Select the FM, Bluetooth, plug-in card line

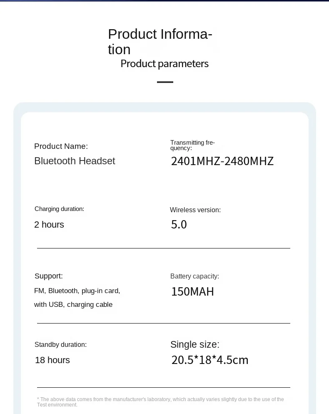[77, 291]
